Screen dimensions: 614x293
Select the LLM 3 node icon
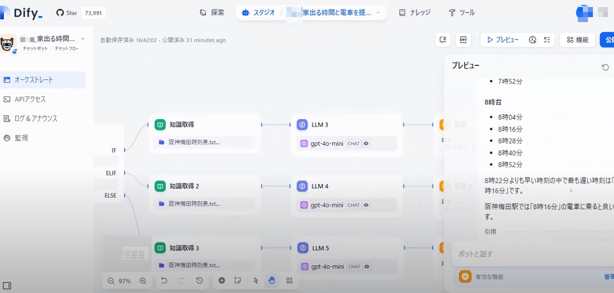302,125
